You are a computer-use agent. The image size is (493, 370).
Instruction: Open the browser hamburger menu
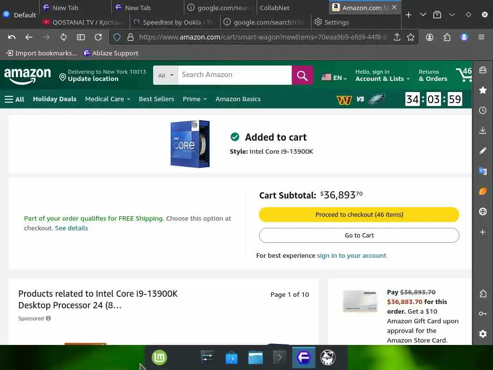(481, 37)
